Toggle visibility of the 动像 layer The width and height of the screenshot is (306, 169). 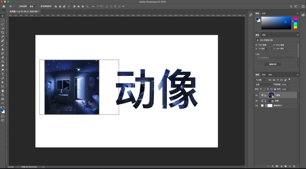click(x=257, y=101)
